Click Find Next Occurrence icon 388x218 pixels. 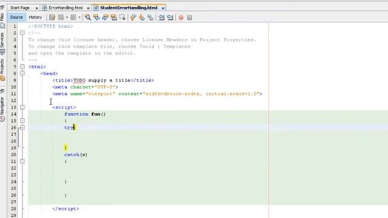[105, 18]
